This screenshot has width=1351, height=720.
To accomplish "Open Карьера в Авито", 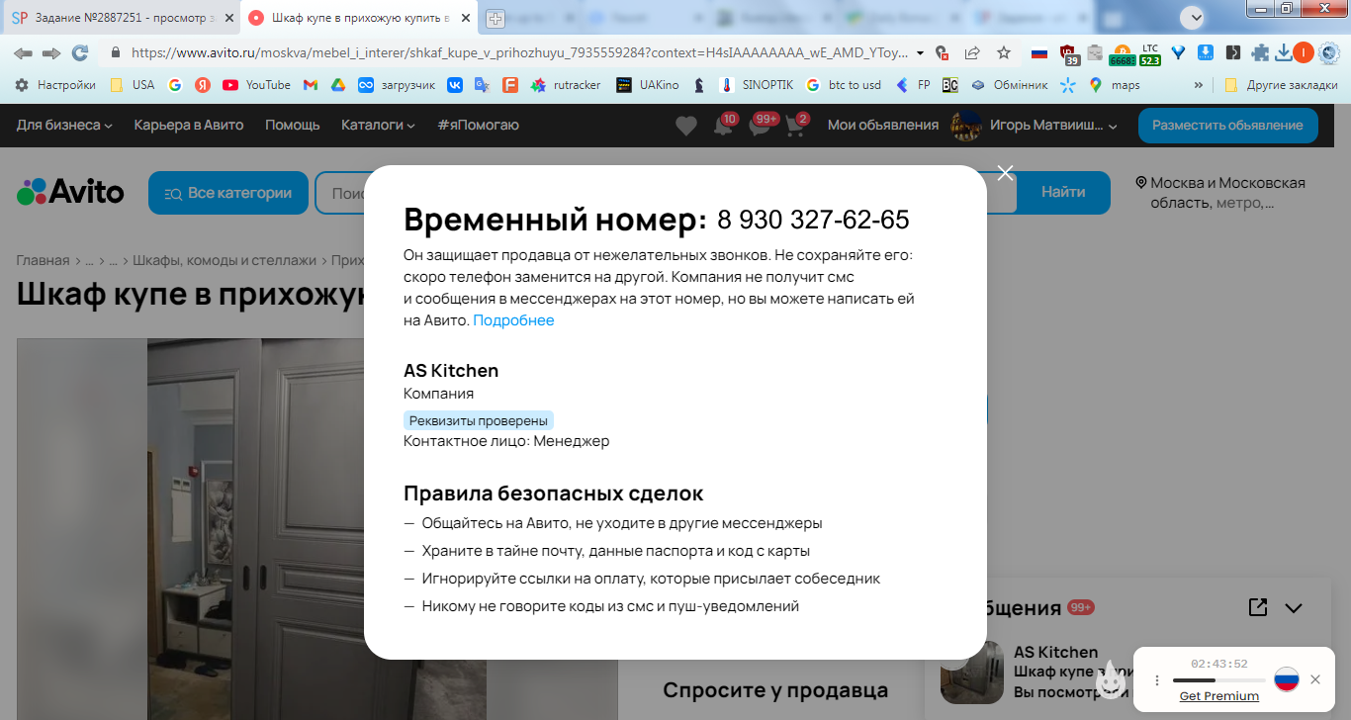I will (x=189, y=125).
